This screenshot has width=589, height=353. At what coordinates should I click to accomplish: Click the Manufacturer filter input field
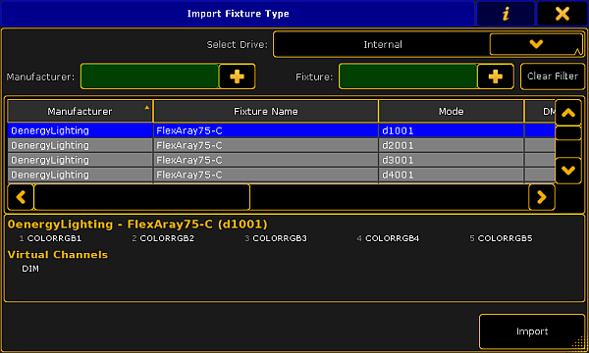(x=149, y=76)
